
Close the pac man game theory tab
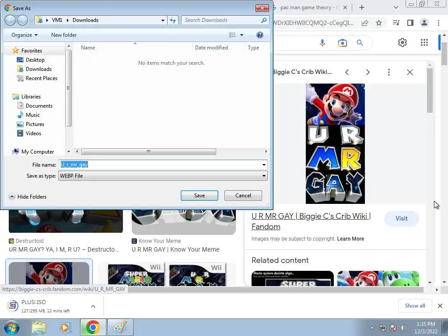coord(345,7)
